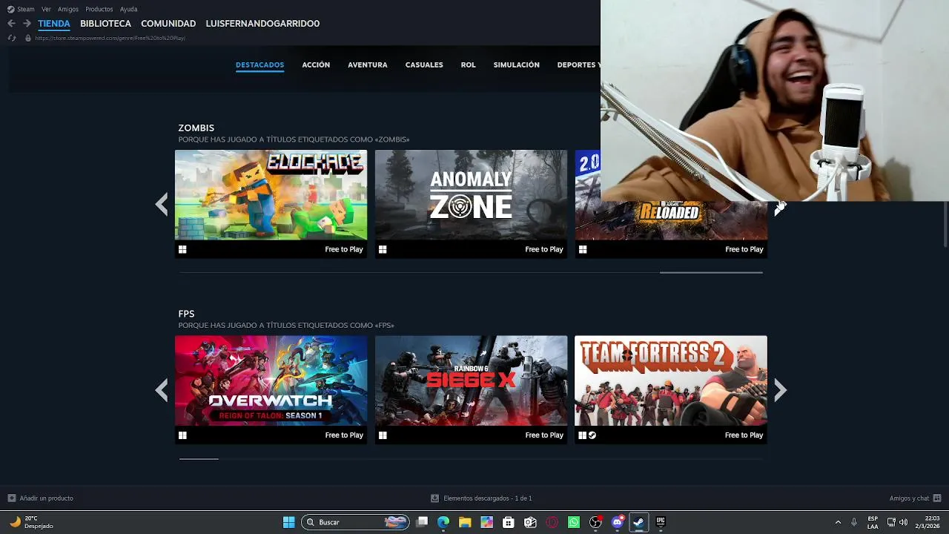Open the Team Fortress 2 thumbnail
The height and width of the screenshot is (534, 949).
pyautogui.click(x=671, y=380)
